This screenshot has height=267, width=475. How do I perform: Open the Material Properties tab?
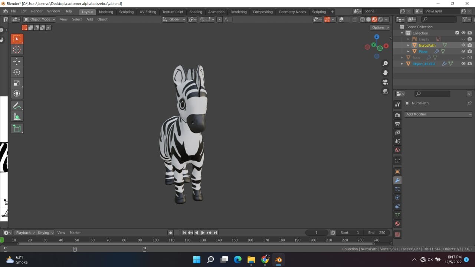397,224
